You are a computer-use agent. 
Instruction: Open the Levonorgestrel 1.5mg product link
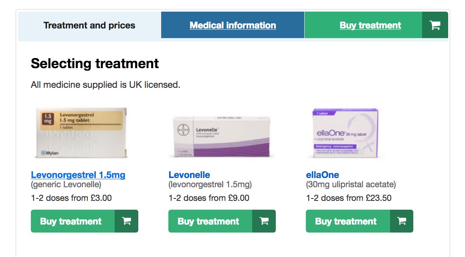(78, 175)
